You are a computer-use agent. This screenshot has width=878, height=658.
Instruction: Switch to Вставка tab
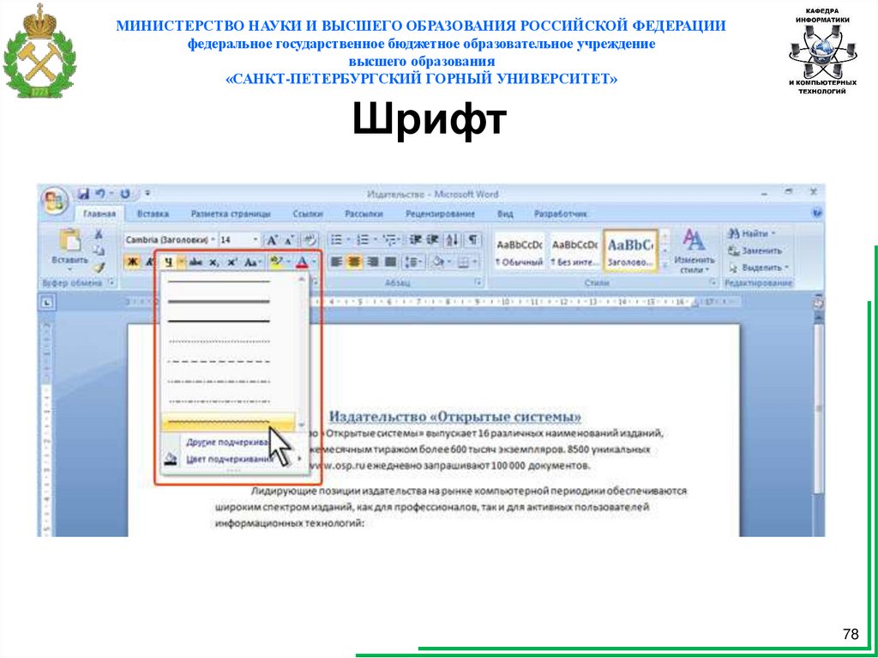(153, 214)
